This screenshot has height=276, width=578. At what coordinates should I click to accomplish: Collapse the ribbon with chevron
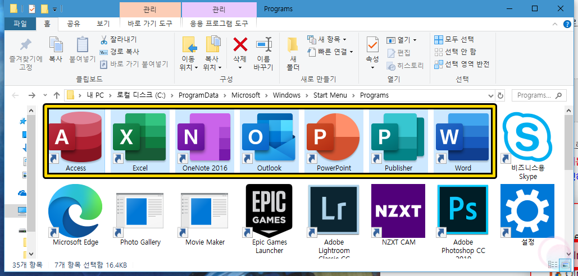[x=555, y=24]
